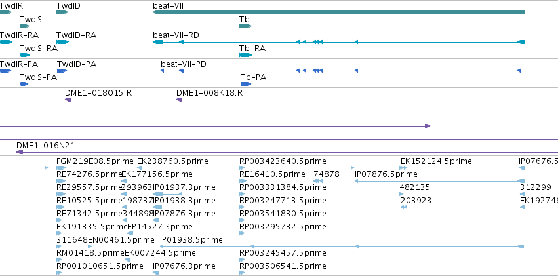This screenshot has width=558, height=276.
Task: Open the DME1-016N21 feature label
Action: click(46, 146)
